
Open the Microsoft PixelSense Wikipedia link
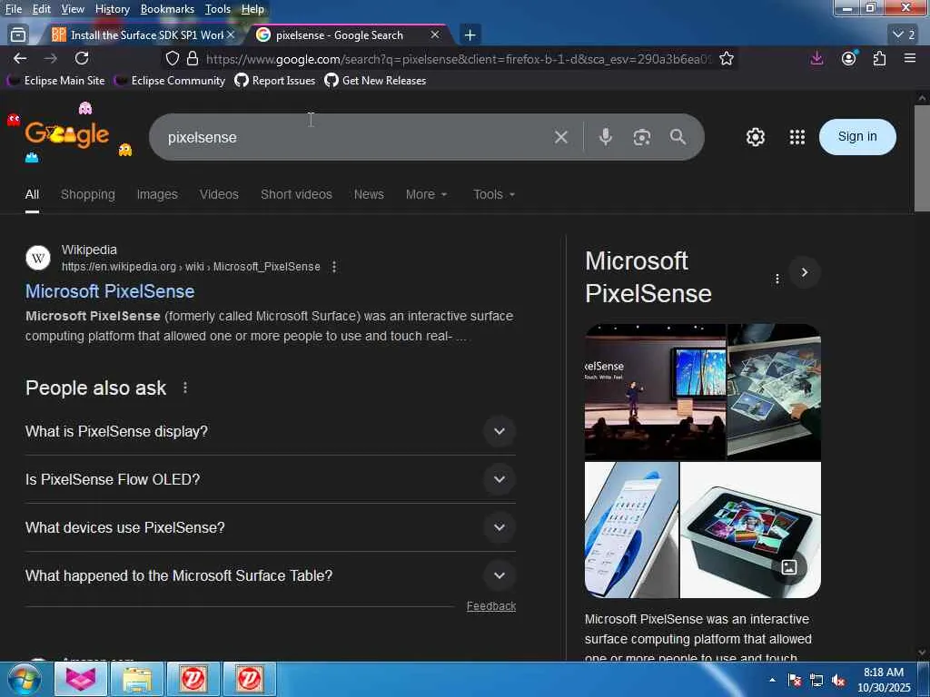(110, 291)
